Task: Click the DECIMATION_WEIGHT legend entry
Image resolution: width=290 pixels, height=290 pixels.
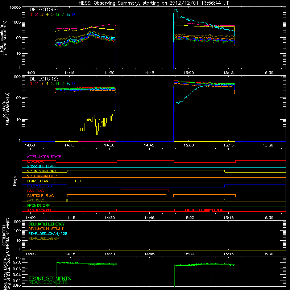Action: pyautogui.click(x=46, y=229)
